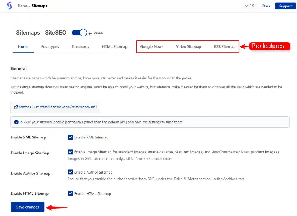
Task: Click 'Images in XML sitemaps' help text
Action: point(120,159)
